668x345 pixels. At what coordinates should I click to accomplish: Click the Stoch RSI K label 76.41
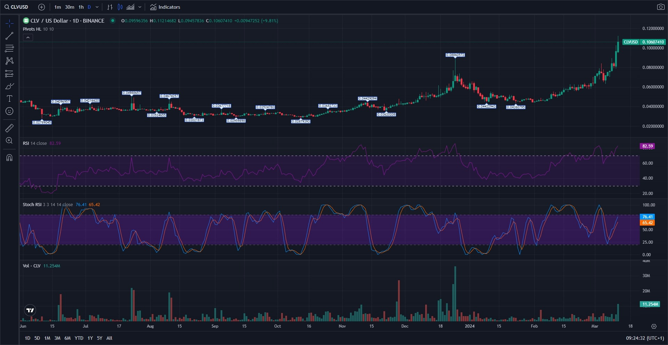coord(647,217)
